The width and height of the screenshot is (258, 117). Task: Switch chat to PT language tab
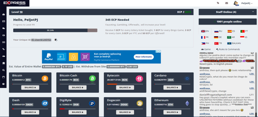pyautogui.click(x=244, y=31)
